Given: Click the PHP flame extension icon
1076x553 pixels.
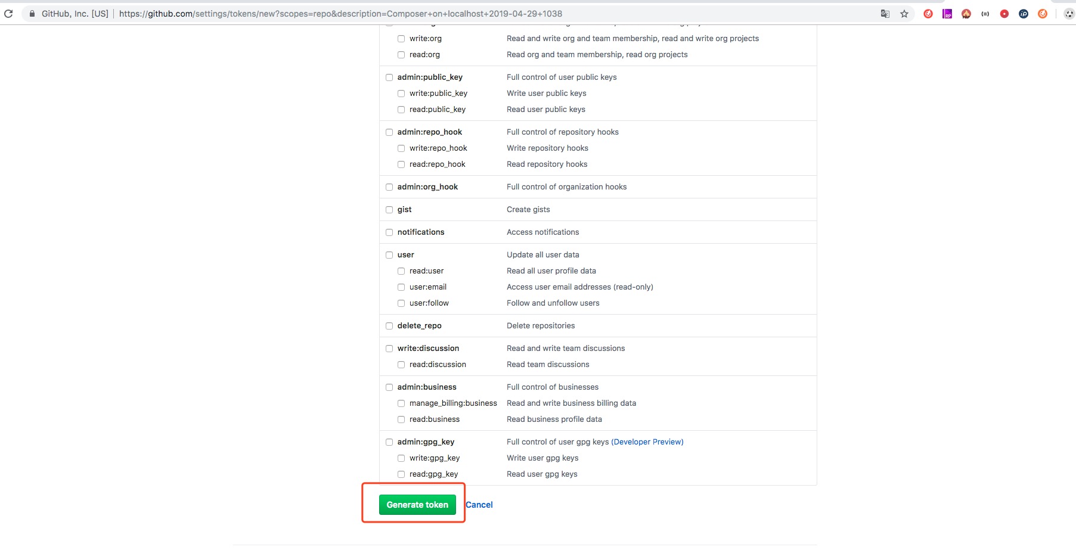Looking at the screenshot, I should 966,14.
